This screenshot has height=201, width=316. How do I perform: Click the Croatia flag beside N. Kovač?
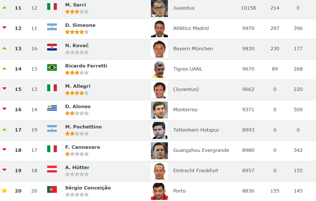pyautogui.click(x=52, y=47)
